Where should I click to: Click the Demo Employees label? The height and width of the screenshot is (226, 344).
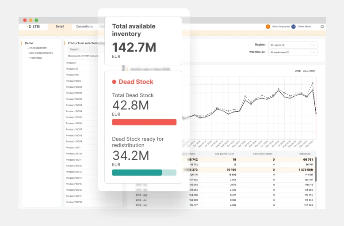click(x=281, y=27)
